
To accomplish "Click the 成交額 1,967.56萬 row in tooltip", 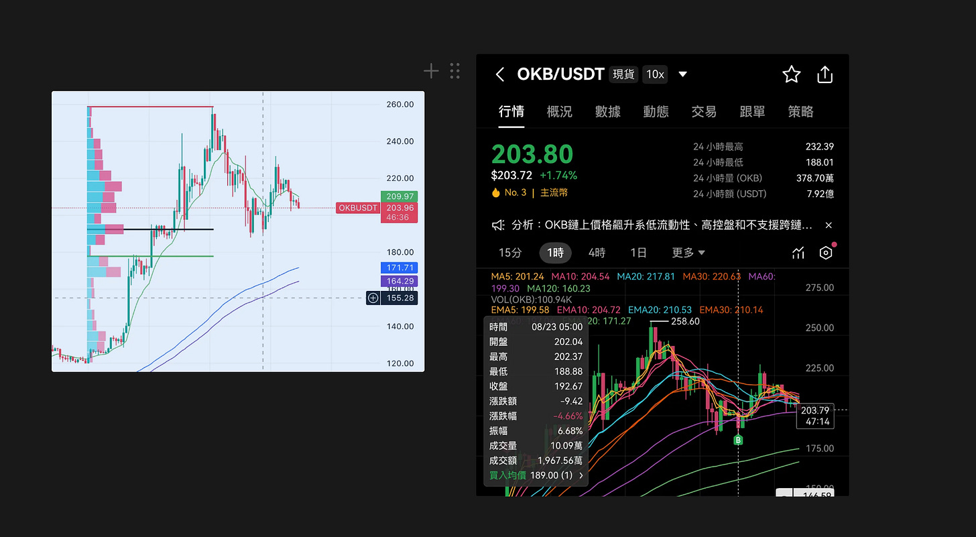I will [x=536, y=461].
